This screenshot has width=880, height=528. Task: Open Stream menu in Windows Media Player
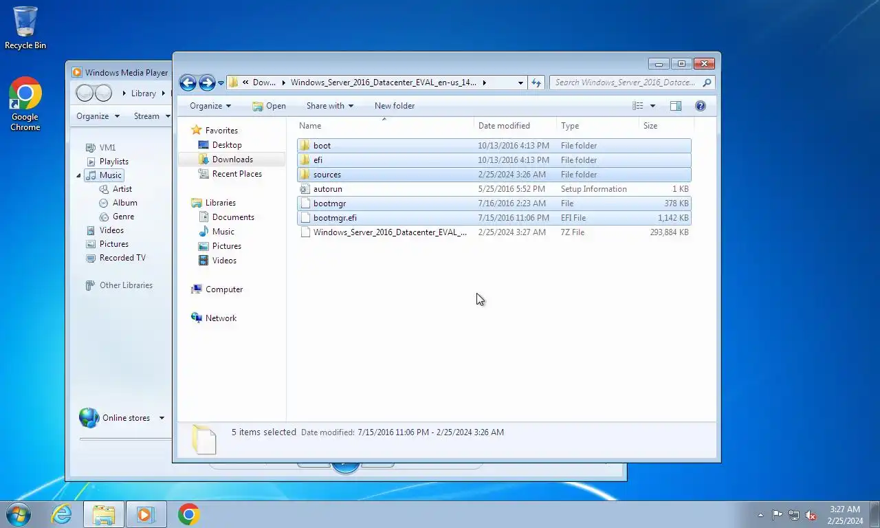[x=152, y=116]
